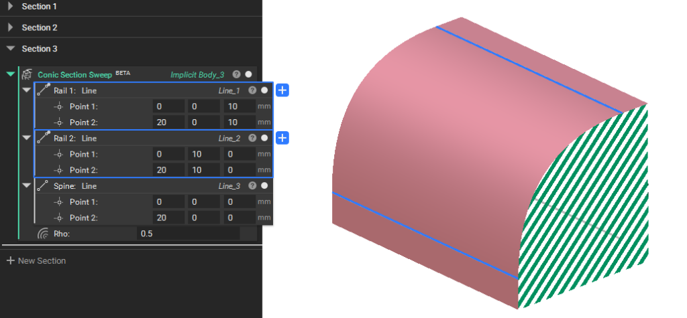
Task: Toggle the white visibility dot for Line_3
Action: point(264,185)
